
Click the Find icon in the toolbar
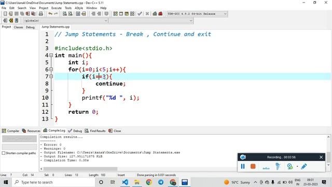pyautogui.click(x=65, y=14)
